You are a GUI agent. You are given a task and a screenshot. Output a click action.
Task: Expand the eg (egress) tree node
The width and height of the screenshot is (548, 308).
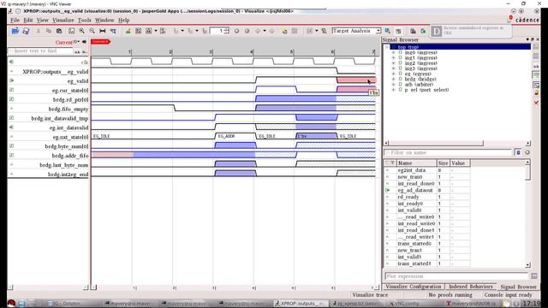(x=394, y=74)
